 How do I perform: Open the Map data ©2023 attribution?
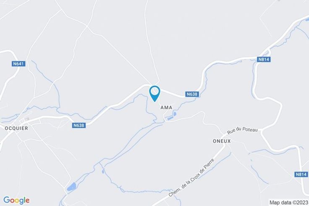(x=289, y=203)
